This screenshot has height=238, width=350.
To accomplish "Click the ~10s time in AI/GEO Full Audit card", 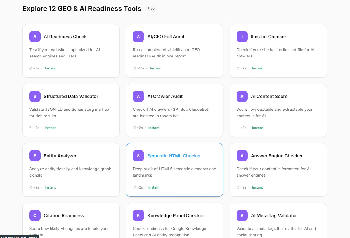I will pyautogui.click(x=141, y=68).
